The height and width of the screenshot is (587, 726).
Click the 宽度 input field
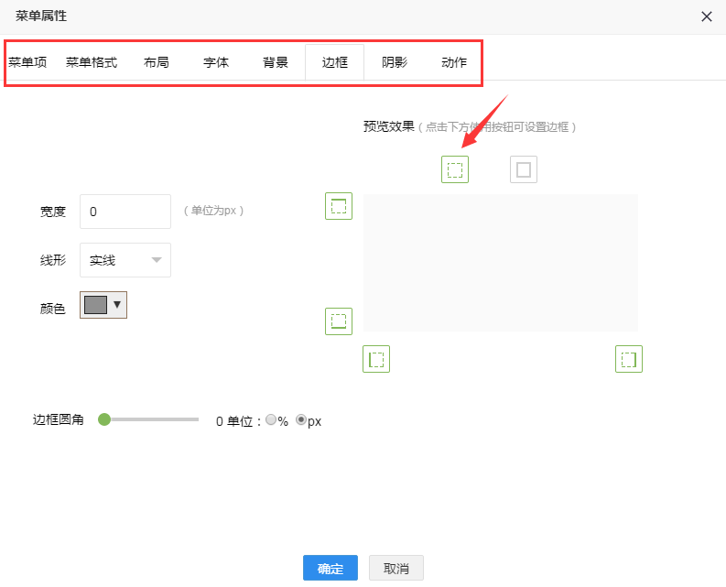click(x=125, y=212)
